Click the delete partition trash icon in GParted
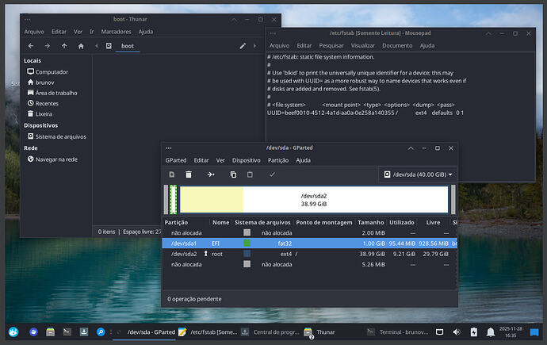547x345 pixels. click(x=189, y=174)
